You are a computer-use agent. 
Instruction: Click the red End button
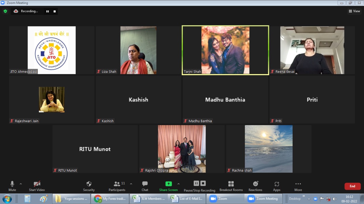pyautogui.click(x=352, y=186)
